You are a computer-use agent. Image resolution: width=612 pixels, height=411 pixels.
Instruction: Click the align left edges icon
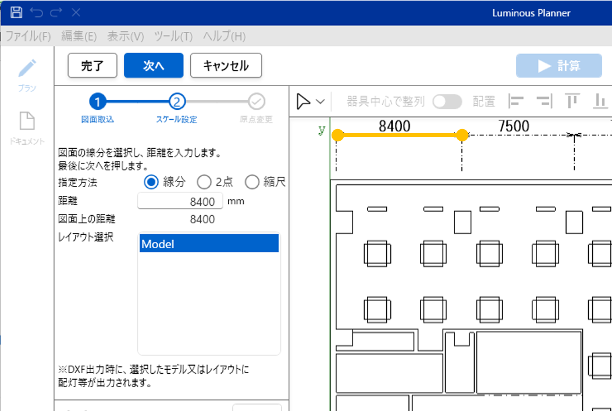point(515,101)
